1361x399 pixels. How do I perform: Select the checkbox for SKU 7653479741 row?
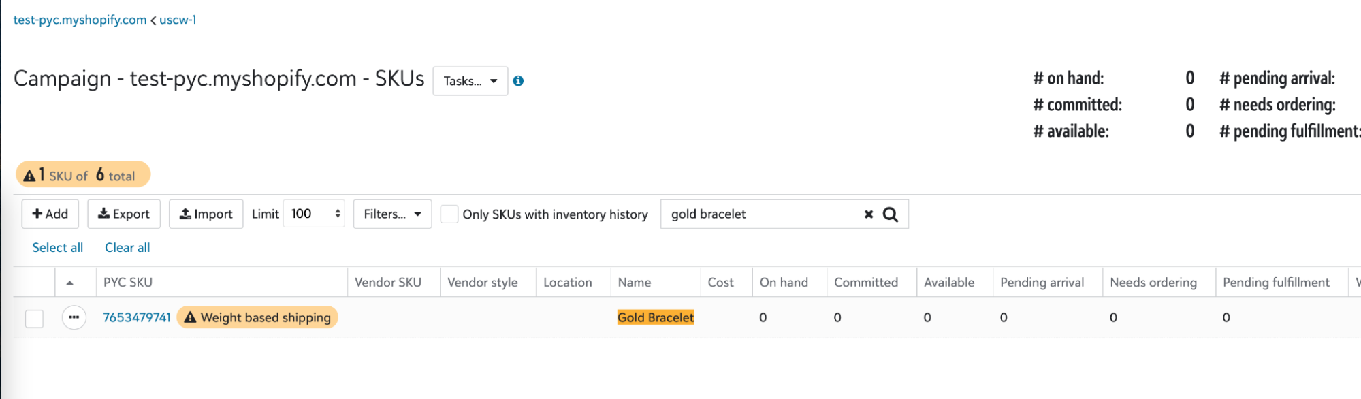point(34,318)
